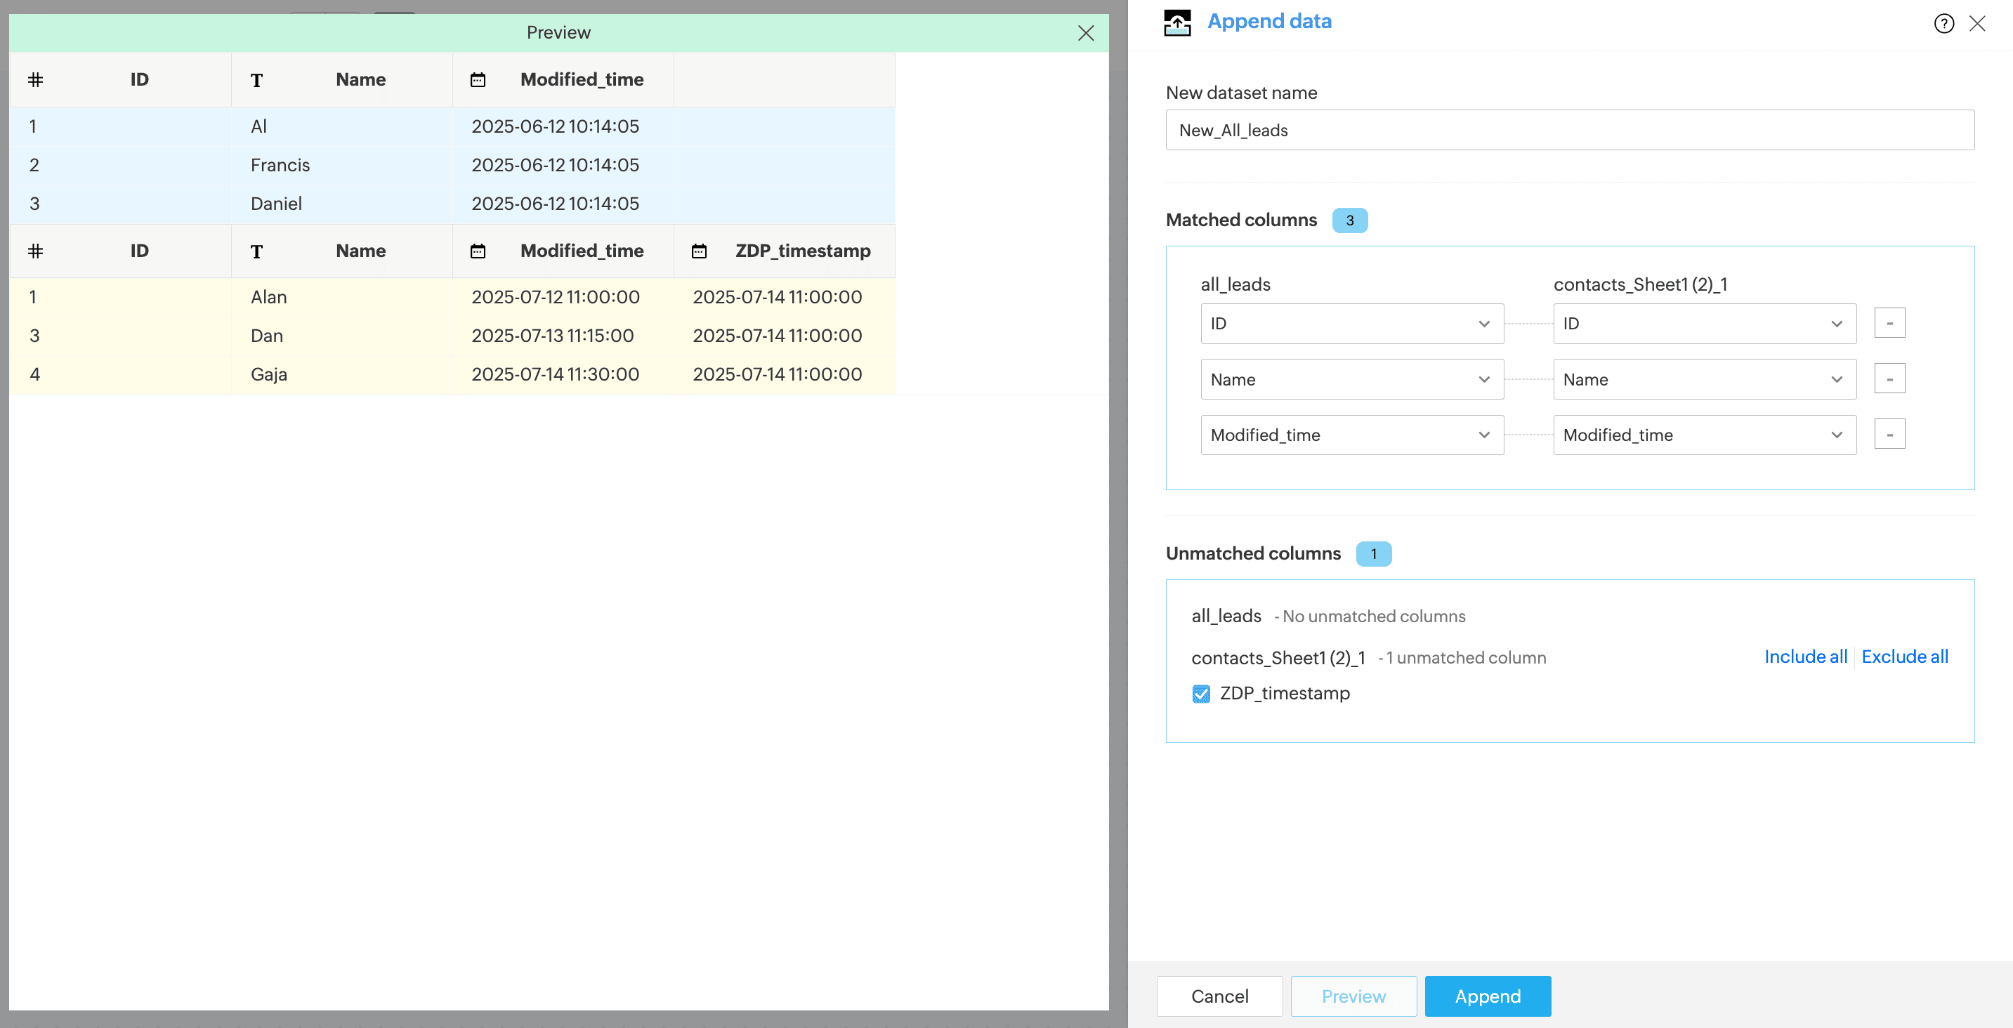Remove the ID column match pair
The image size is (2013, 1028).
(x=1889, y=324)
